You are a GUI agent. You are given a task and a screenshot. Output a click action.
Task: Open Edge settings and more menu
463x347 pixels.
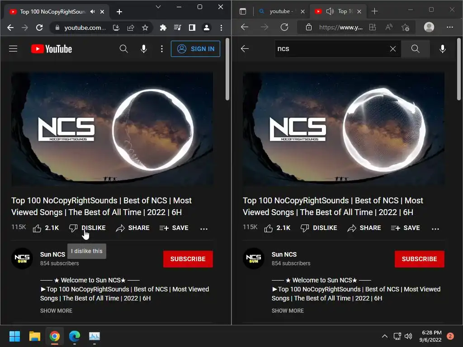point(450,27)
